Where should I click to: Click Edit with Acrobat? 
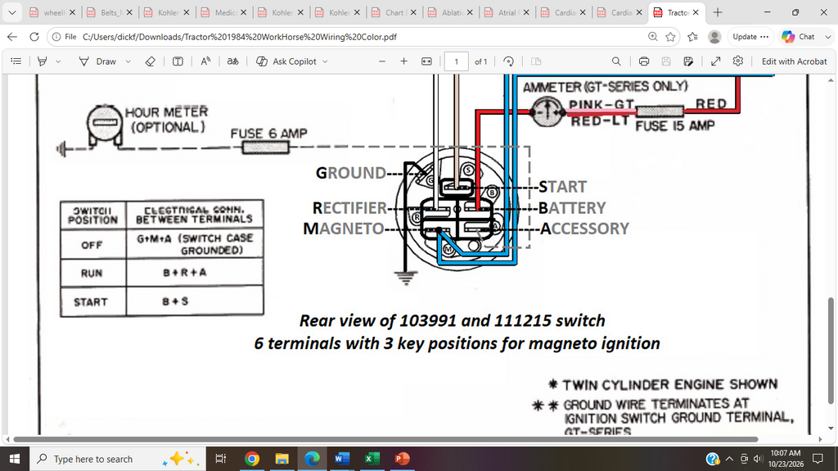(x=794, y=61)
